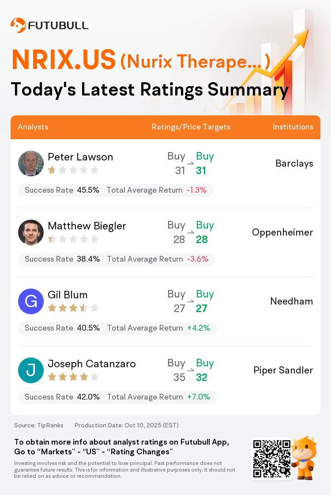Click Joseph Catanzaro's teal J avatar
Image resolution: width=331 pixels, height=495 pixels.
[31, 370]
